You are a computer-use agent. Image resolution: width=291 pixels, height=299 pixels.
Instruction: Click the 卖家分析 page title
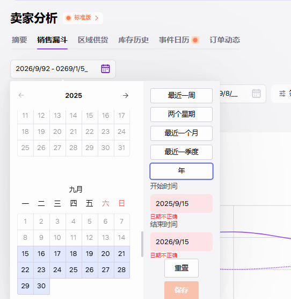pyautogui.click(x=34, y=18)
